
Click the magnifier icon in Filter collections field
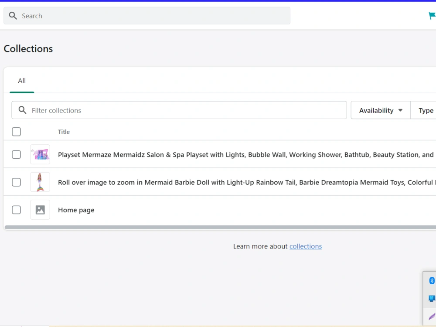[x=23, y=110]
